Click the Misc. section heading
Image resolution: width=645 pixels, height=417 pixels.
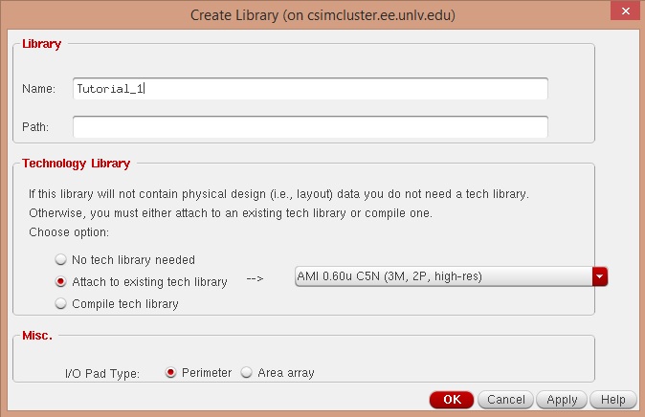tap(37, 336)
